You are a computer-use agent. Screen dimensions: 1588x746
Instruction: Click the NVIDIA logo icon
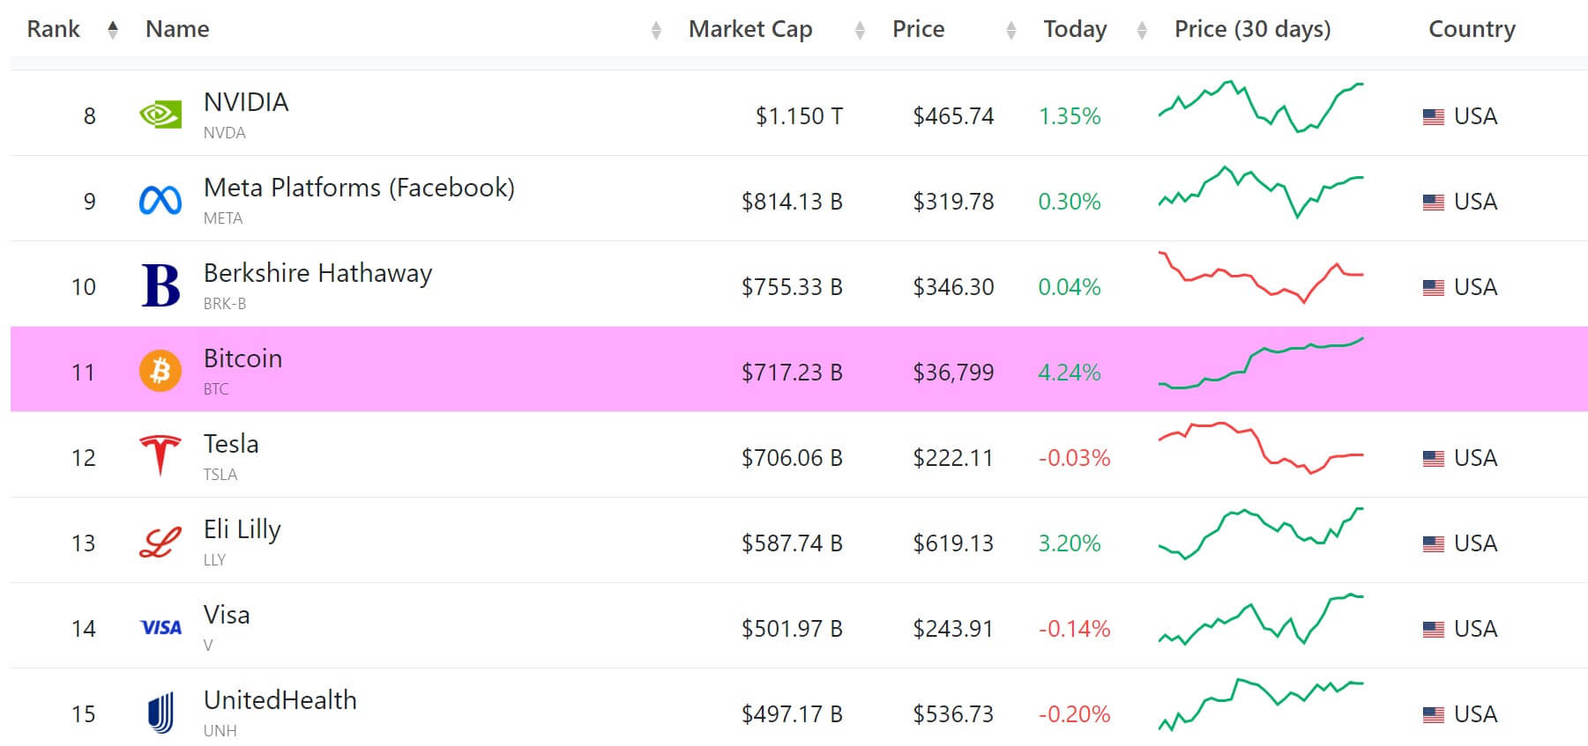coord(160,113)
